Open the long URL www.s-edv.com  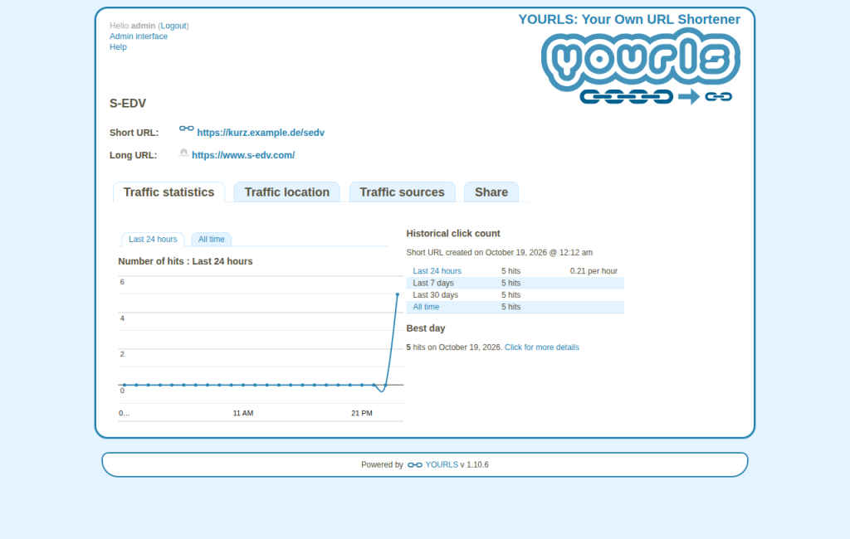243,155
